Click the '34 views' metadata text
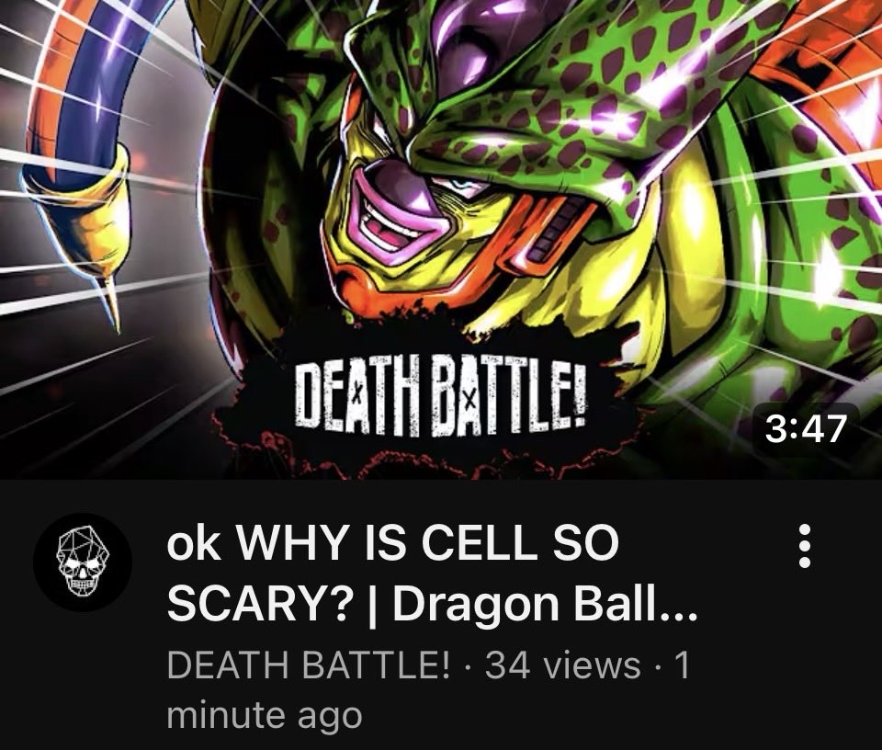Viewport: 882px width, 750px height. pyautogui.click(x=562, y=665)
